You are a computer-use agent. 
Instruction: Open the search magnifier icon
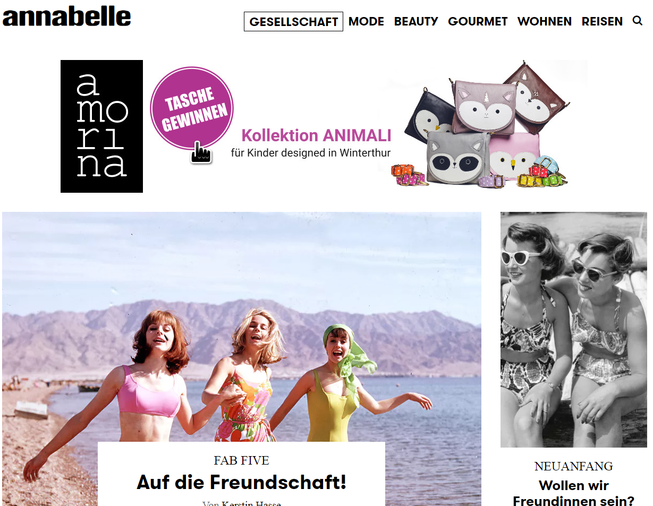click(x=638, y=21)
